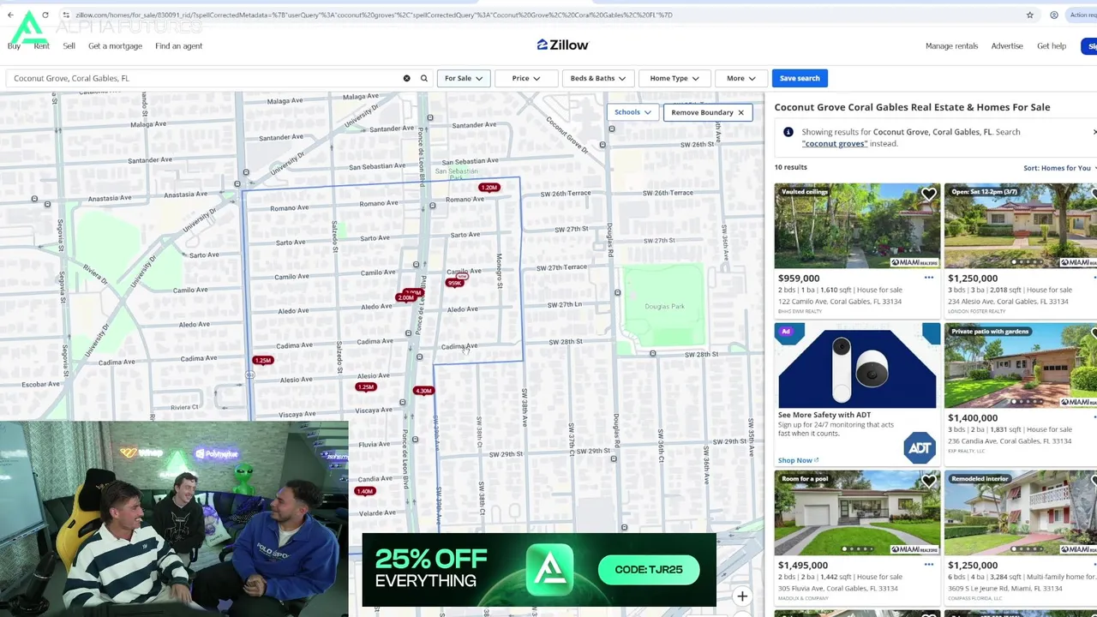The width and height of the screenshot is (1097, 617).
Task: Open the Sell menu
Action: [x=69, y=46]
